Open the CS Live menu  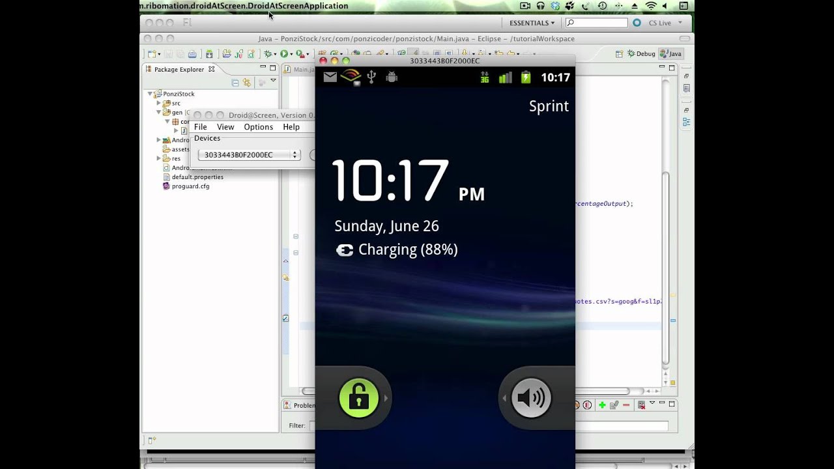point(666,23)
